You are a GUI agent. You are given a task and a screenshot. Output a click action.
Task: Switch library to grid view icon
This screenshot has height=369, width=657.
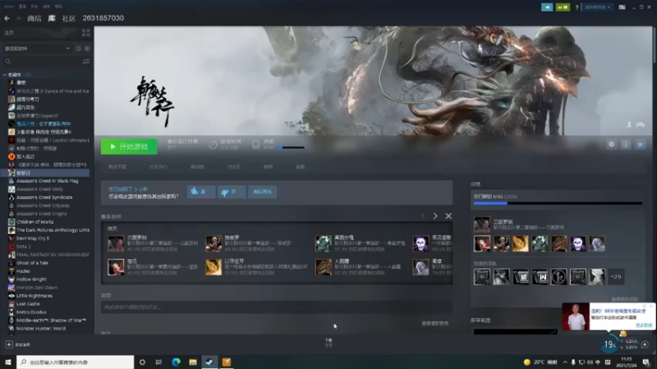pos(86,33)
